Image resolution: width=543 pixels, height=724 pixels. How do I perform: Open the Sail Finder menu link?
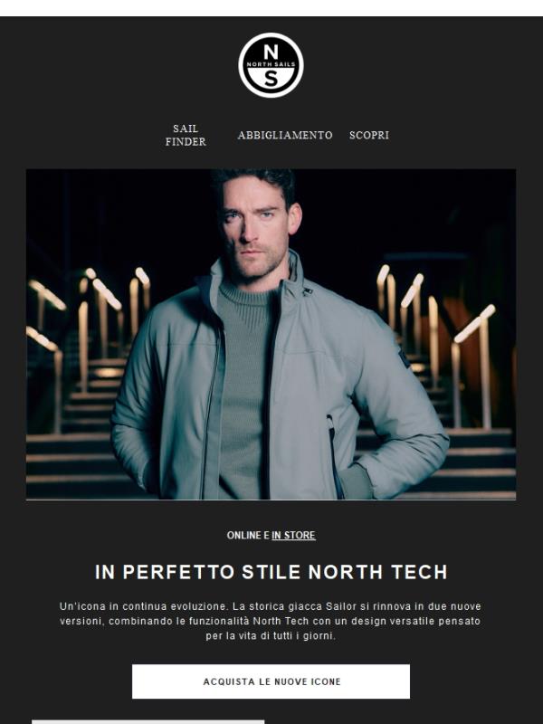click(x=186, y=135)
